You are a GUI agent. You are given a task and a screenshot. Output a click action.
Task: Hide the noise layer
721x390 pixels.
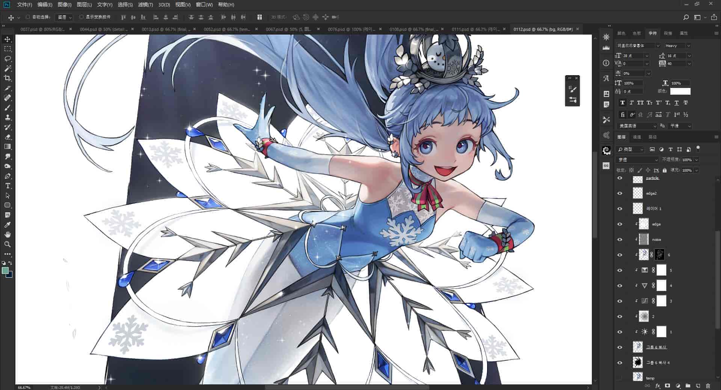(620, 239)
